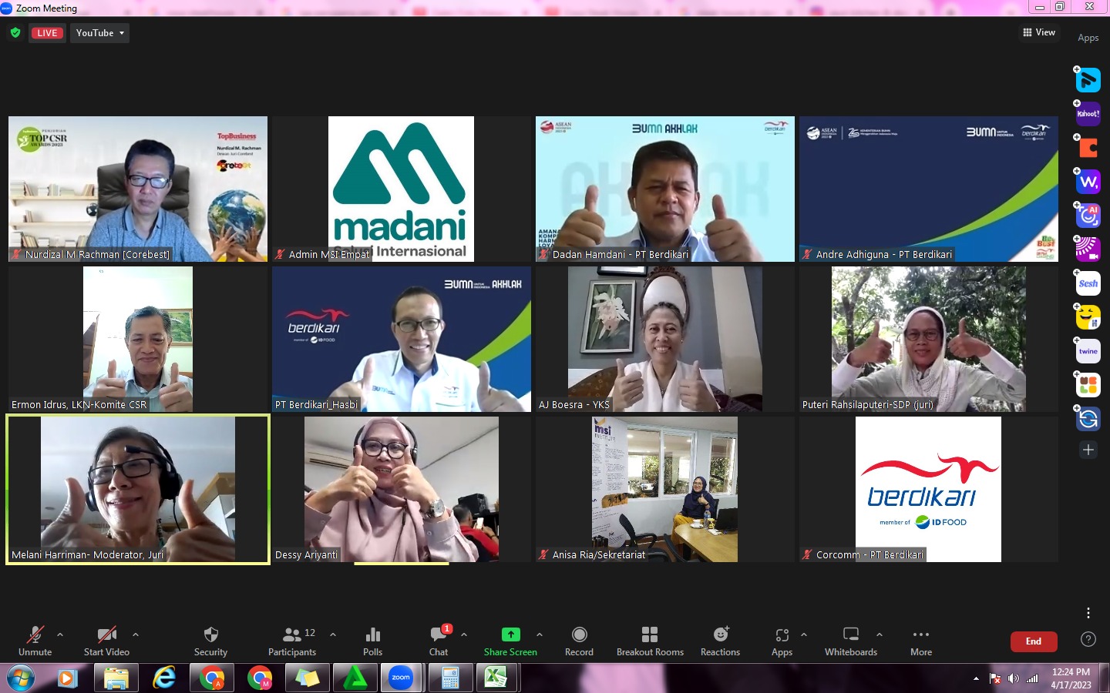Expand audio options arrow beside Unmute
Viewport: 1110px width, 693px height.
point(60,634)
